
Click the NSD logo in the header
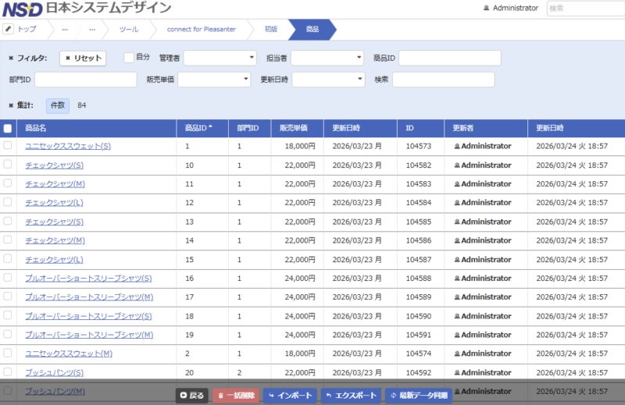[x=21, y=9]
